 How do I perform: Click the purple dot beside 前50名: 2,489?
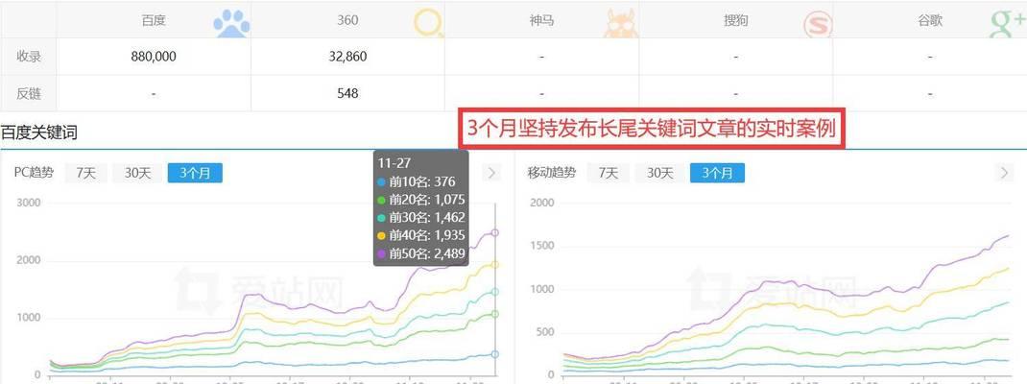point(382,253)
